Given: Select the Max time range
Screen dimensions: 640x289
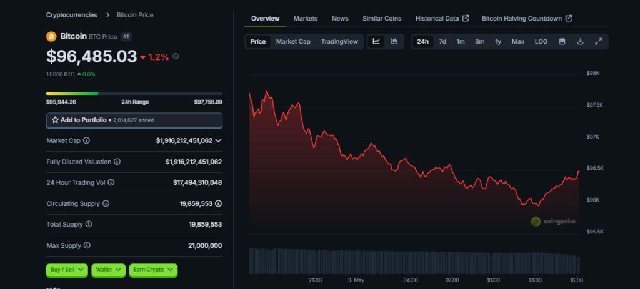Looking at the screenshot, I should point(518,42).
